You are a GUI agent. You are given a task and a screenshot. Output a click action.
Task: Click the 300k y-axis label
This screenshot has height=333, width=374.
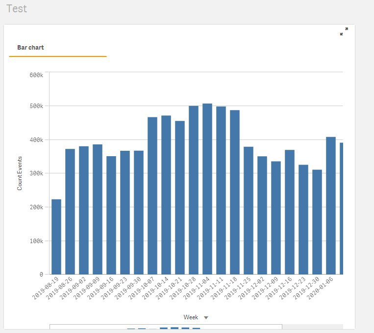pyautogui.click(x=36, y=173)
